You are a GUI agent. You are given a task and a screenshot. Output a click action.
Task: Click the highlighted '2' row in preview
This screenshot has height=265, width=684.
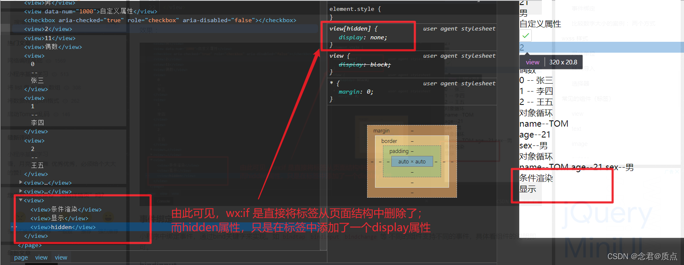(x=602, y=47)
